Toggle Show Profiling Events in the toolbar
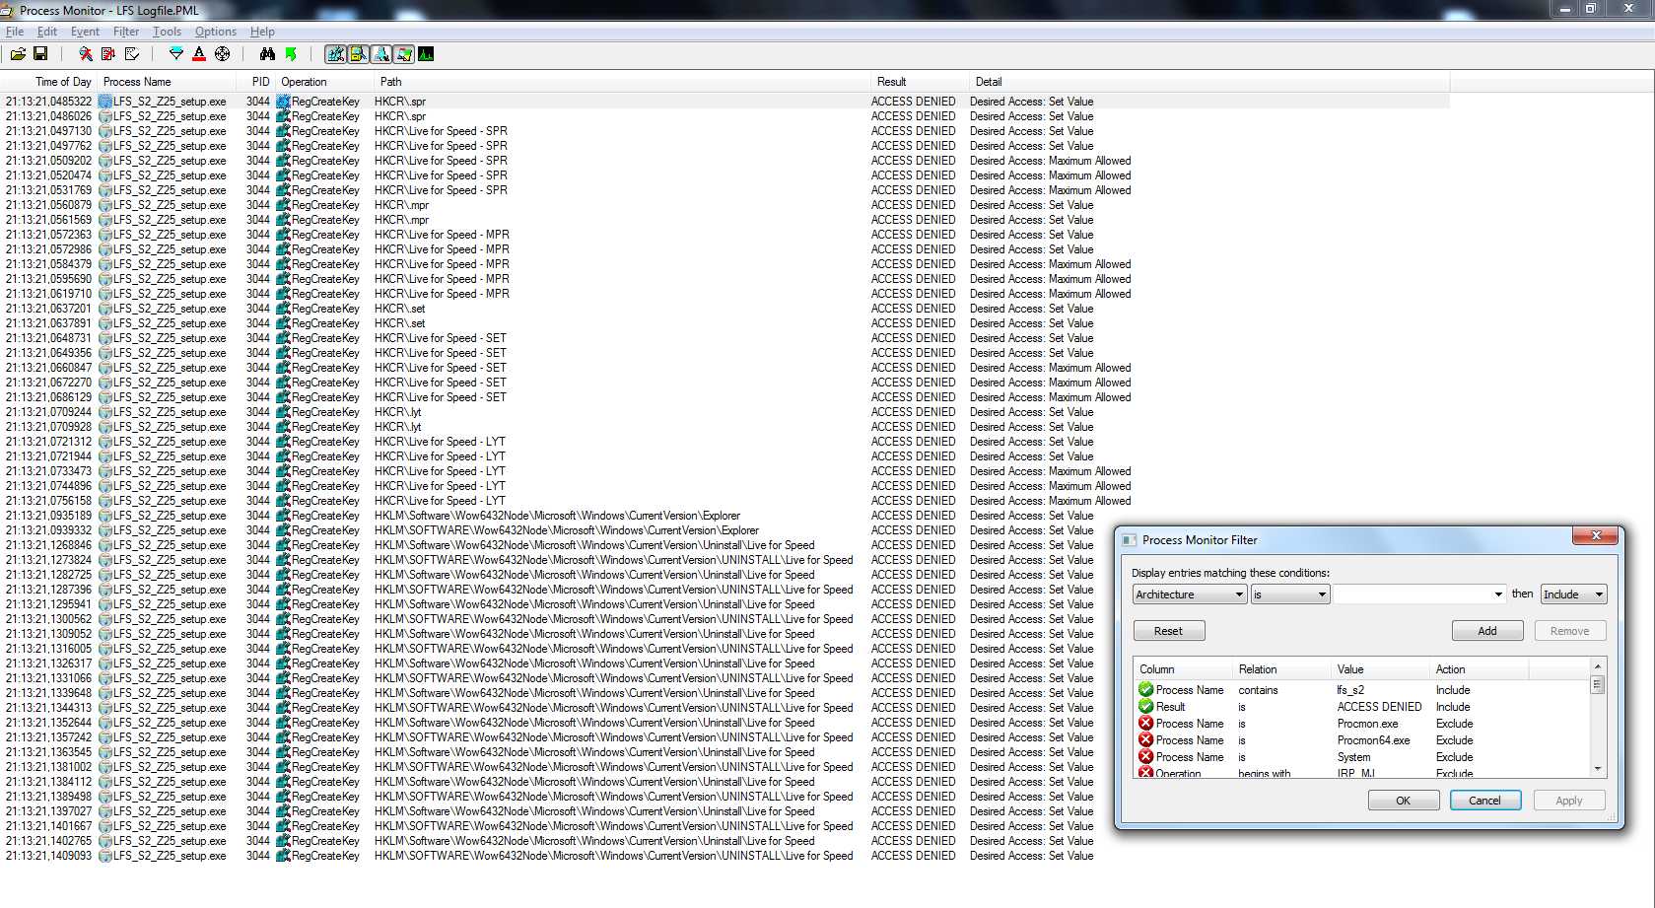This screenshot has height=908, width=1655. pyautogui.click(x=426, y=54)
